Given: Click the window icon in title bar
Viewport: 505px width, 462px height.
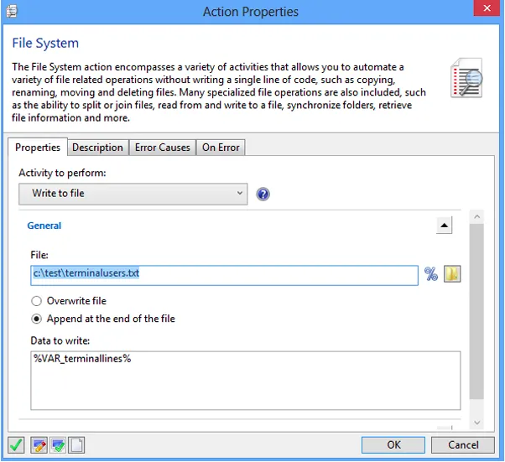Looking at the screenshot, I should click(x=12, y=12).
